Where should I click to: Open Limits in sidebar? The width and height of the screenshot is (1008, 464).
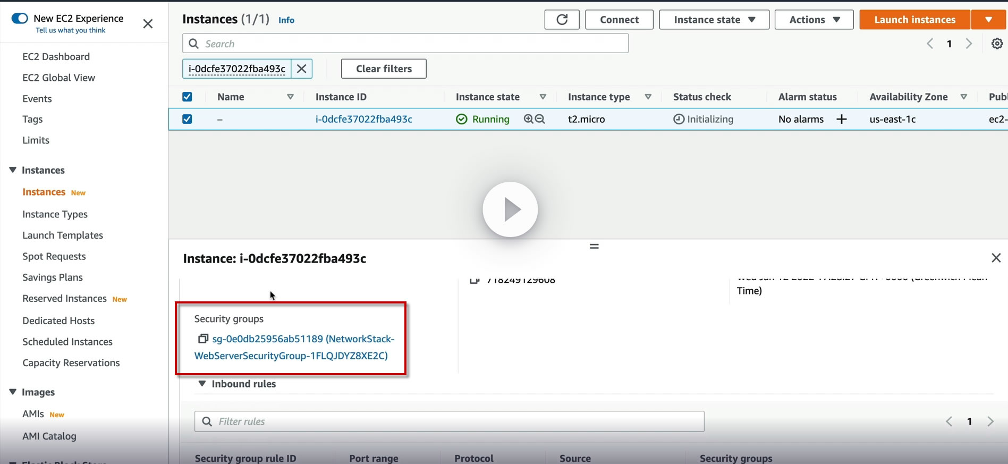tap(36, 140)
